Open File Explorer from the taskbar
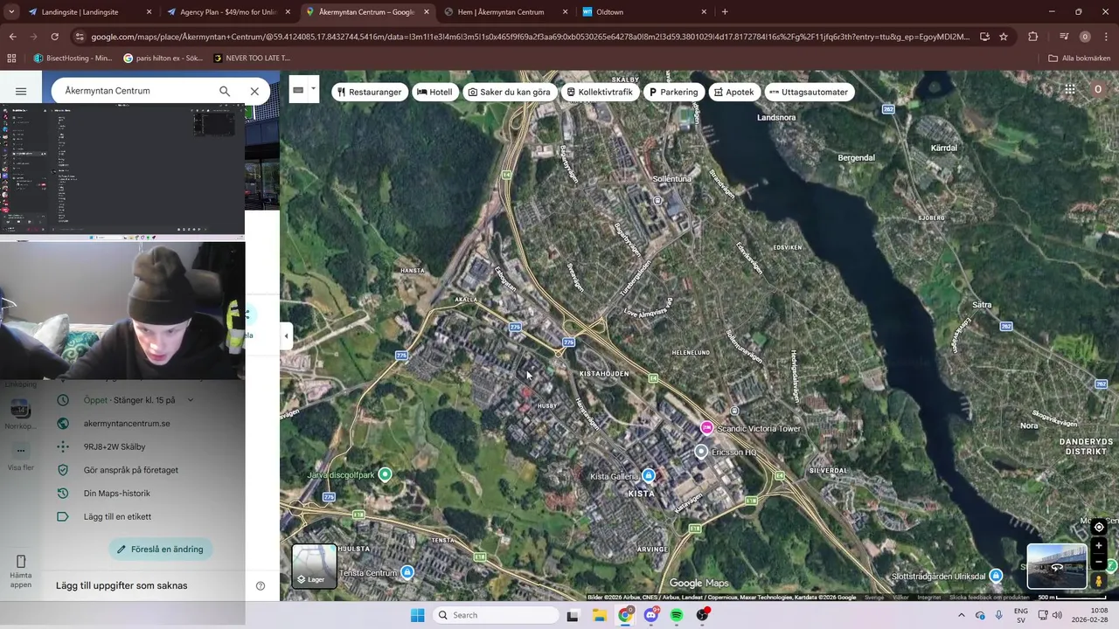This screenshot has height=629, width=1119. coord(599,615)
